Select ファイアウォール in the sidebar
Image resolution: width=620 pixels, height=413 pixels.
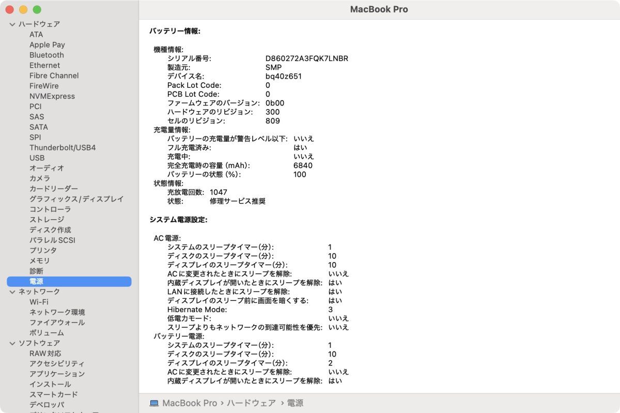pyautogui.click(x=57, y=323)
